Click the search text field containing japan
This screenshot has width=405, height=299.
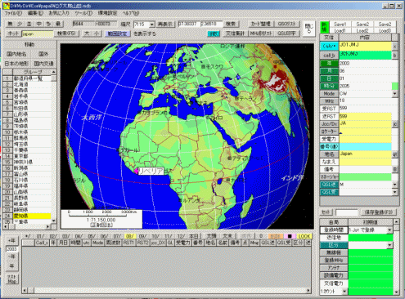pyautogui.click(x=38, y=34)
